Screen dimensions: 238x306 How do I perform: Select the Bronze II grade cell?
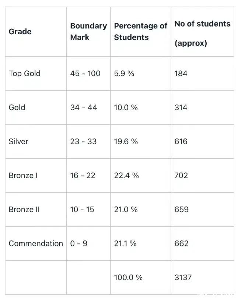coord(24,210)
